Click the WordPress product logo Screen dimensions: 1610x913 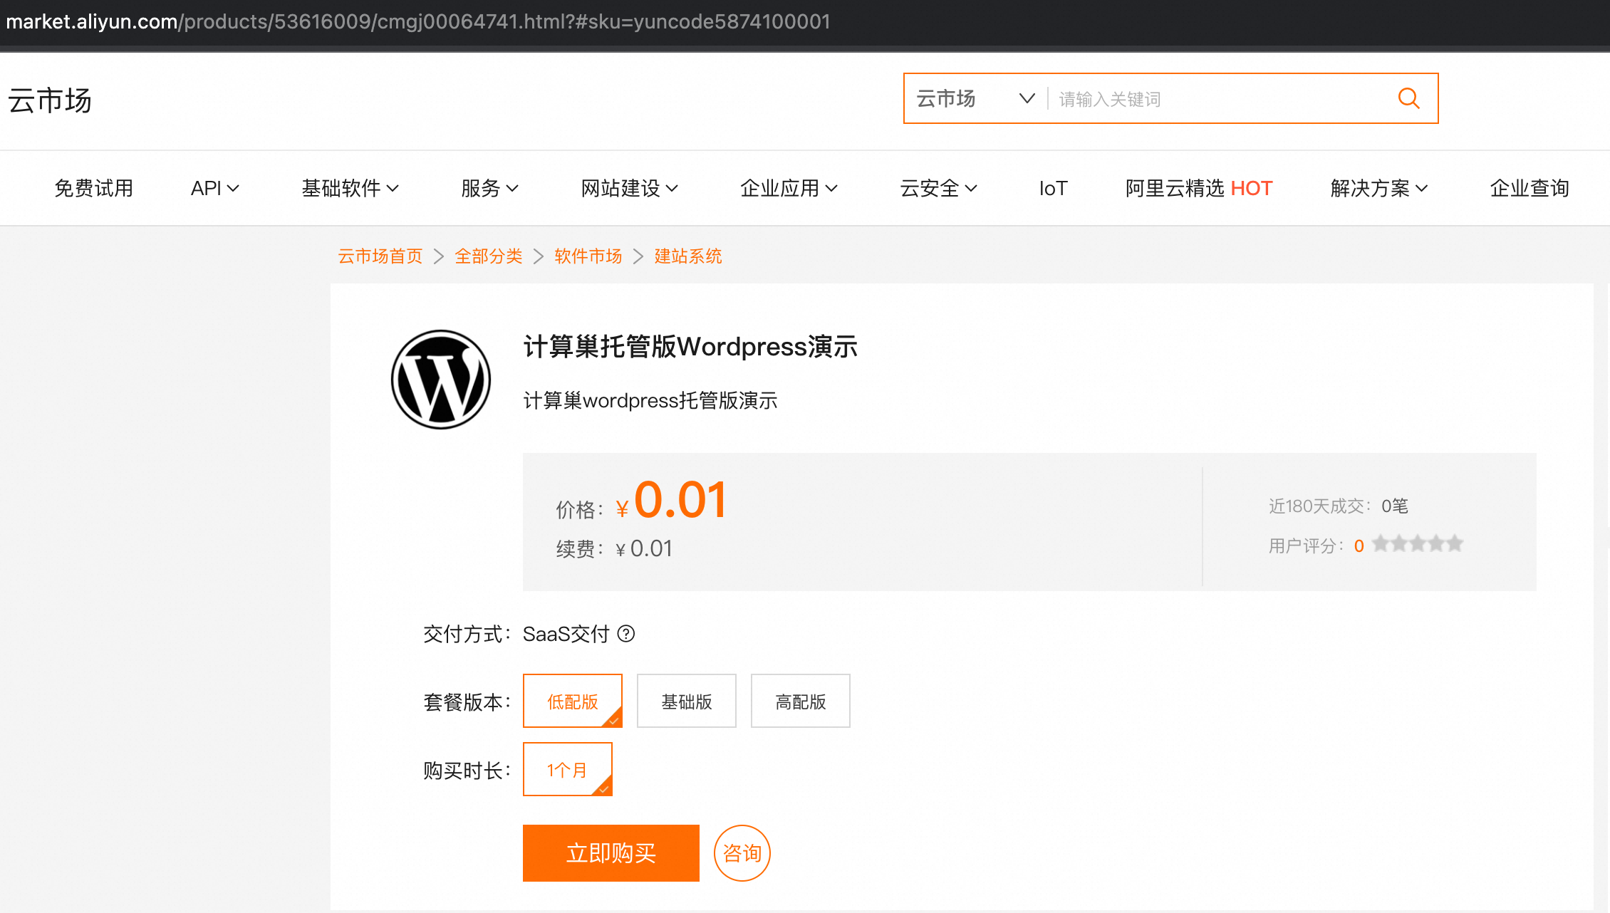click(x=441, y=379)
